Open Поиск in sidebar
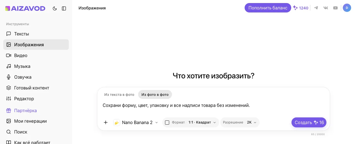Viewport: 355px width, 144px height. pyautogui.click(x=36, y=132)
